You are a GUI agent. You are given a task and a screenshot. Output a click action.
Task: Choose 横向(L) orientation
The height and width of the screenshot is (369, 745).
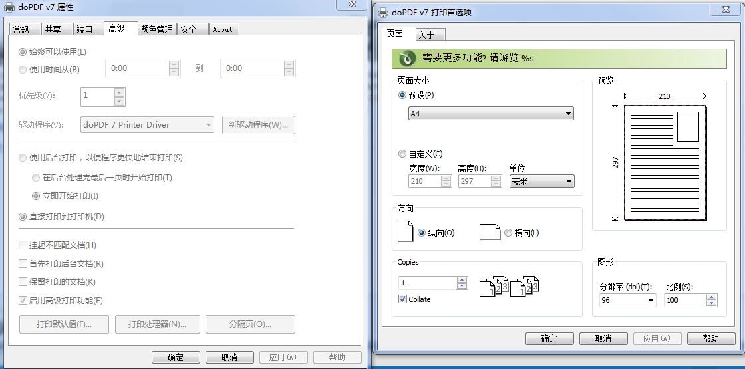pyautogui.click(x=508, y=233)
